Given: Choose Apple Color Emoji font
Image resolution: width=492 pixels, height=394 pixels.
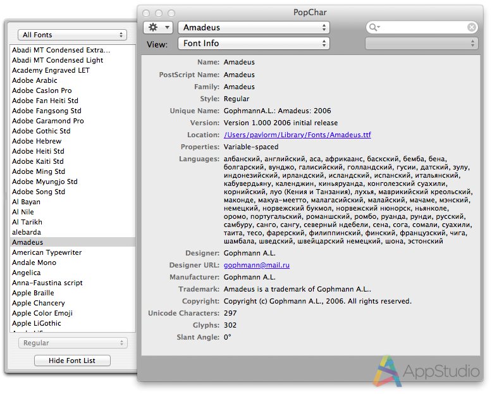Looking at the screenshot, I should pos(42,313).
